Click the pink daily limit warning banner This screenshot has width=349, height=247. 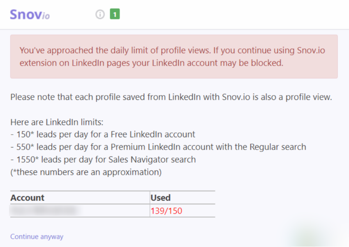[x=174, y=56]
